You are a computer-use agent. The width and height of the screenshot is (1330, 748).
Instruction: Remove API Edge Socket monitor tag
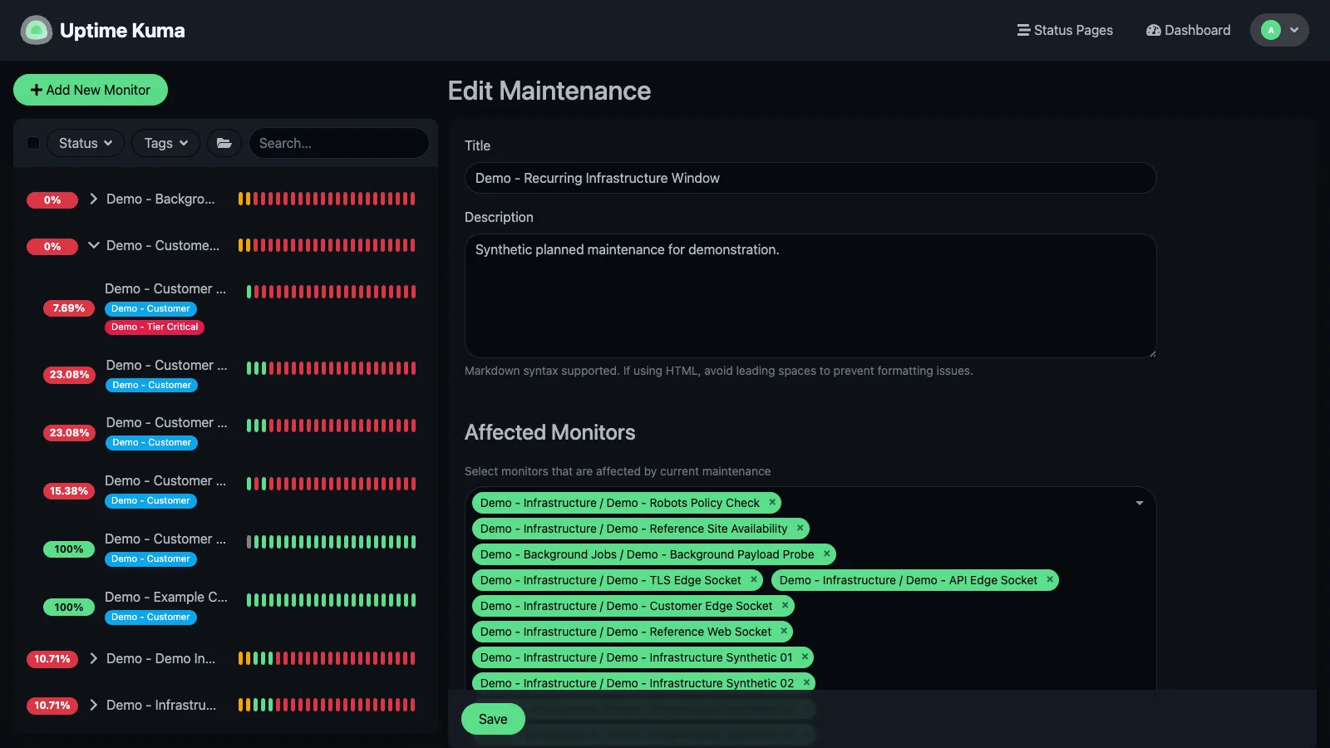coord(1050,579)
